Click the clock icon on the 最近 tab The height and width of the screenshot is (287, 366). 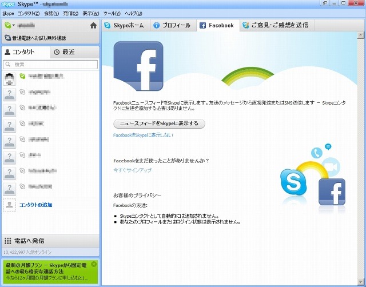click(x=57, y=52)
